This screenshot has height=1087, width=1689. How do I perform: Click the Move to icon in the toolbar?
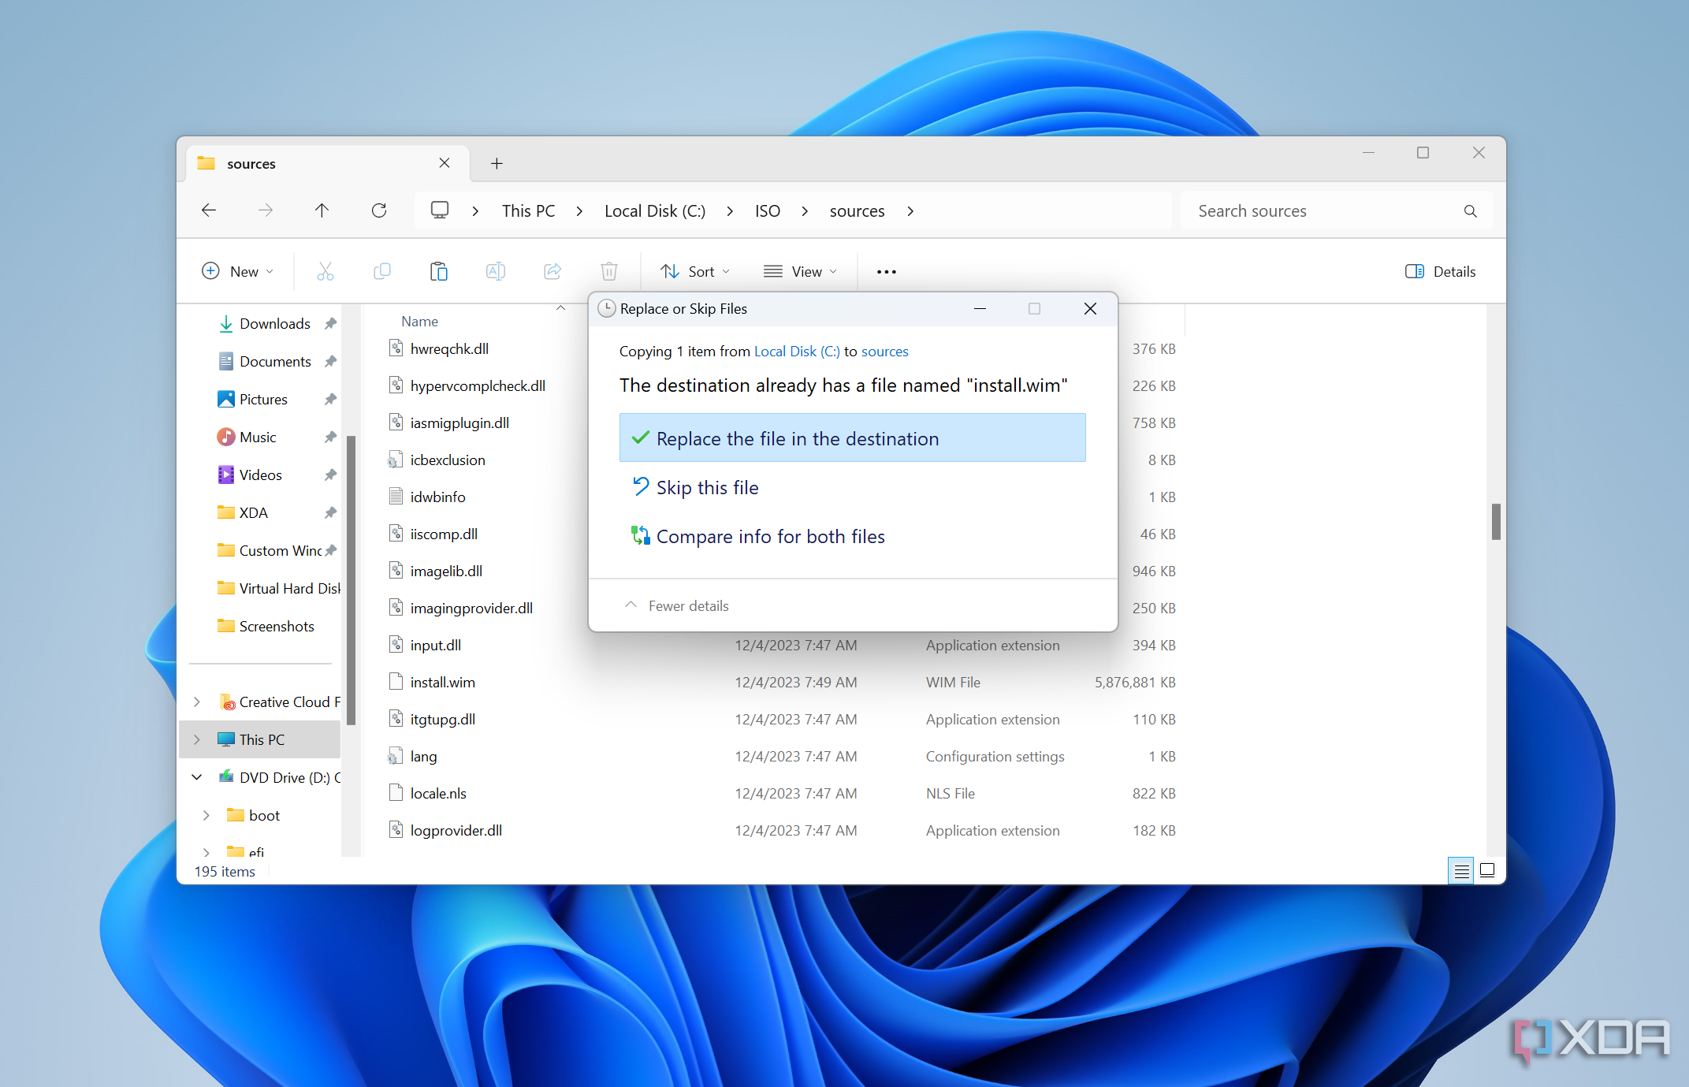click(x=554, y=271)
